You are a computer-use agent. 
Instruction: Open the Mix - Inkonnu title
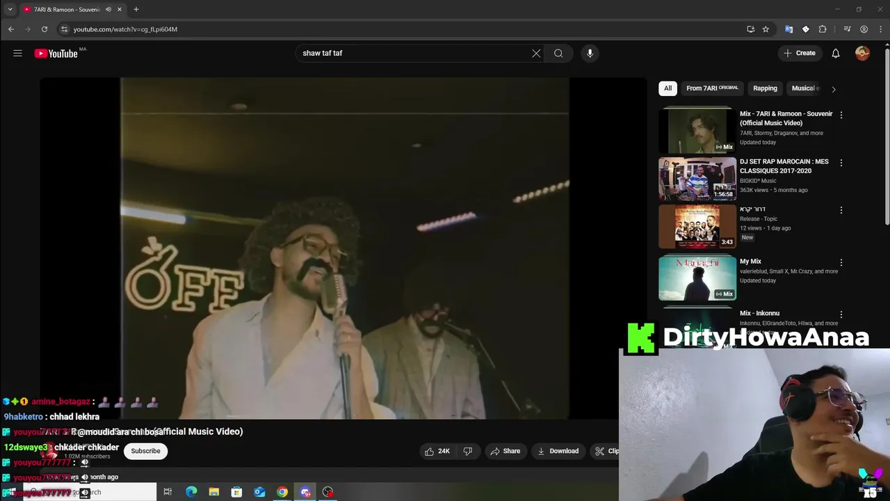click(759, 313)
